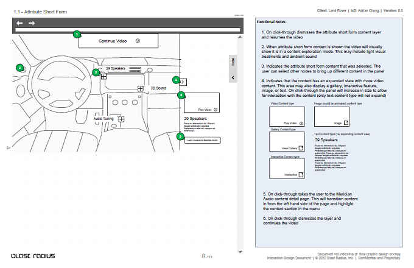Click the Image (could be animated) content type caption

(x=338, y=104)
